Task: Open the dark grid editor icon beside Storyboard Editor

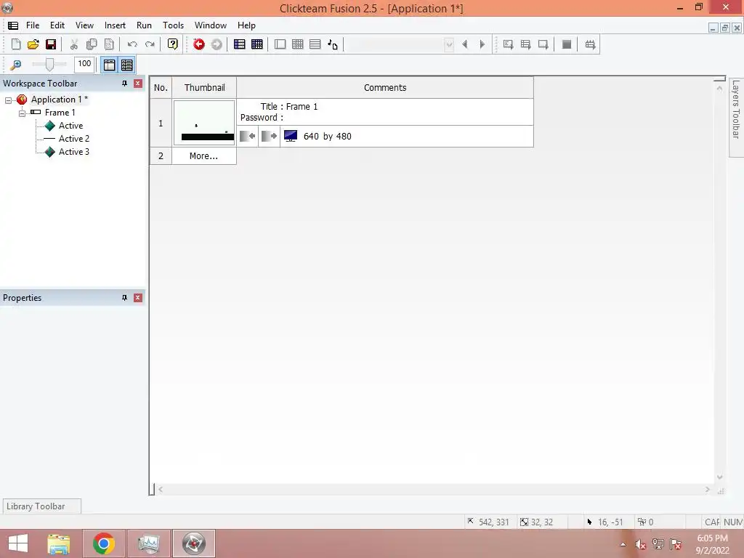Action: tap(257, 44)
